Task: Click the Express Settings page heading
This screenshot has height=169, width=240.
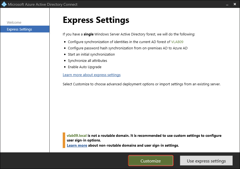Action: (96, 20)
